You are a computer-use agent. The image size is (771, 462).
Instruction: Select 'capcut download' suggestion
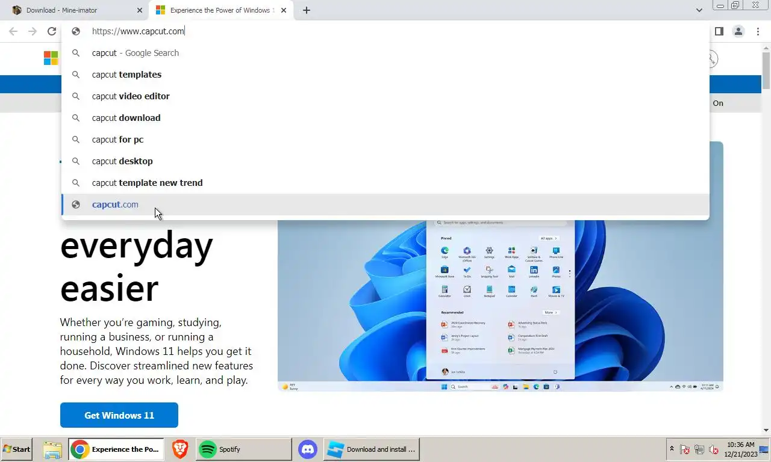385,118
